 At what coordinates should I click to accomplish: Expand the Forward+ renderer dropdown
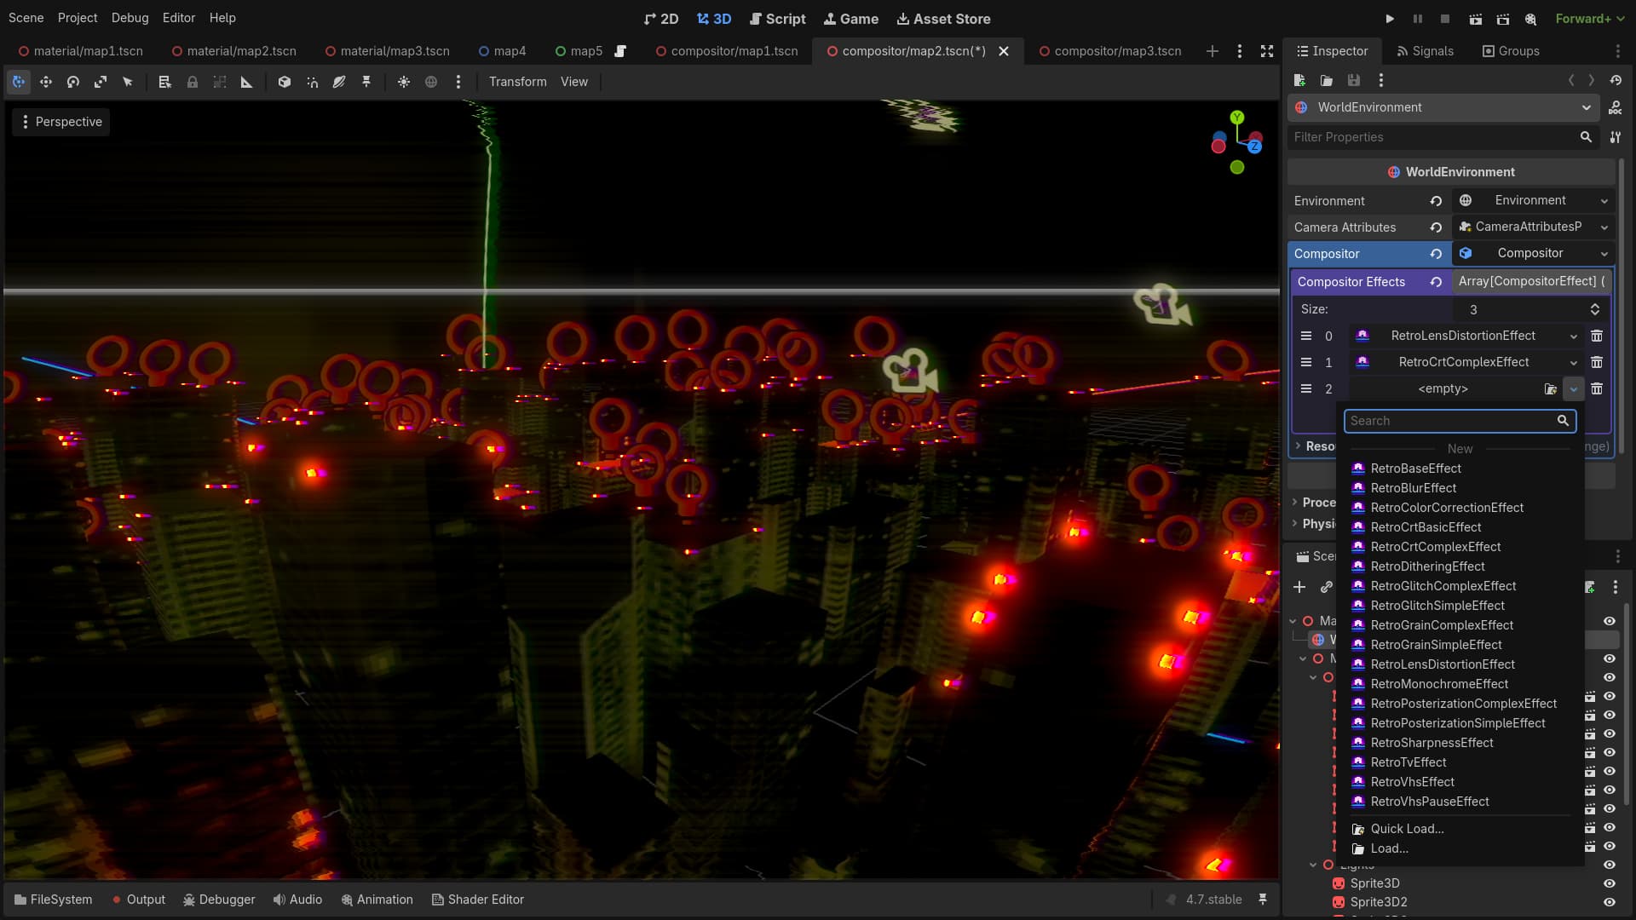[1589, 19]
